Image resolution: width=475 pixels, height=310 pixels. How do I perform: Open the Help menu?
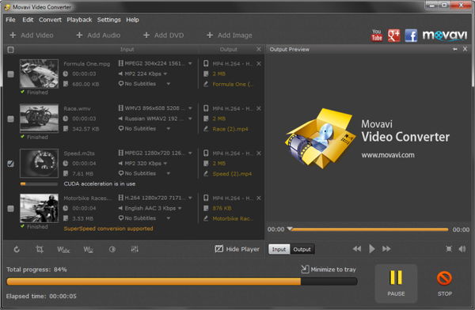click(x=132, y=20)
